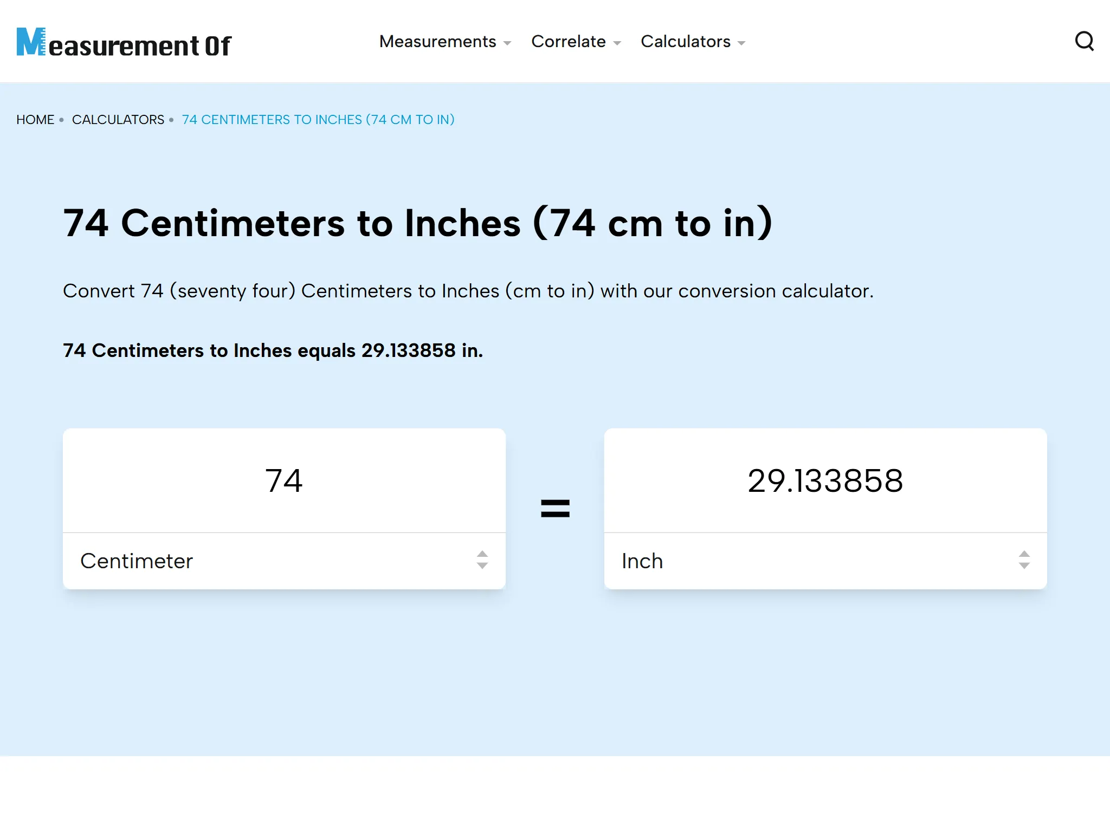Click the CALCULATORS breadcrumb link

point(118,120)
